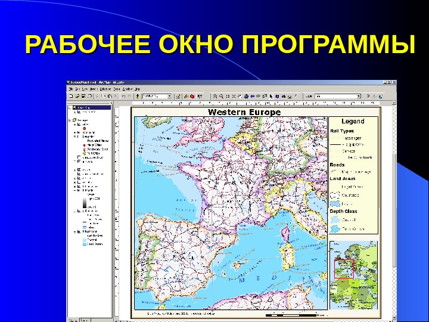Toggle checkbox of the Populated Places layer
The width and height of the screenshot is (429, 322).
pyautogui.click(x=79, y=137)
